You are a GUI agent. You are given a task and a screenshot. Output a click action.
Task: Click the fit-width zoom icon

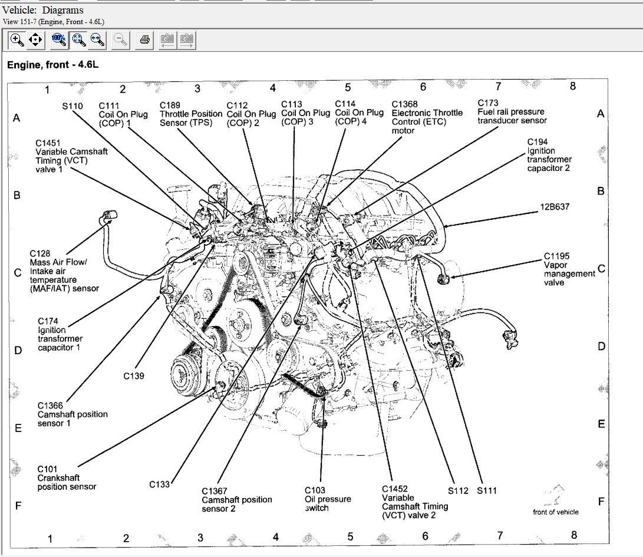click(97, 40)
